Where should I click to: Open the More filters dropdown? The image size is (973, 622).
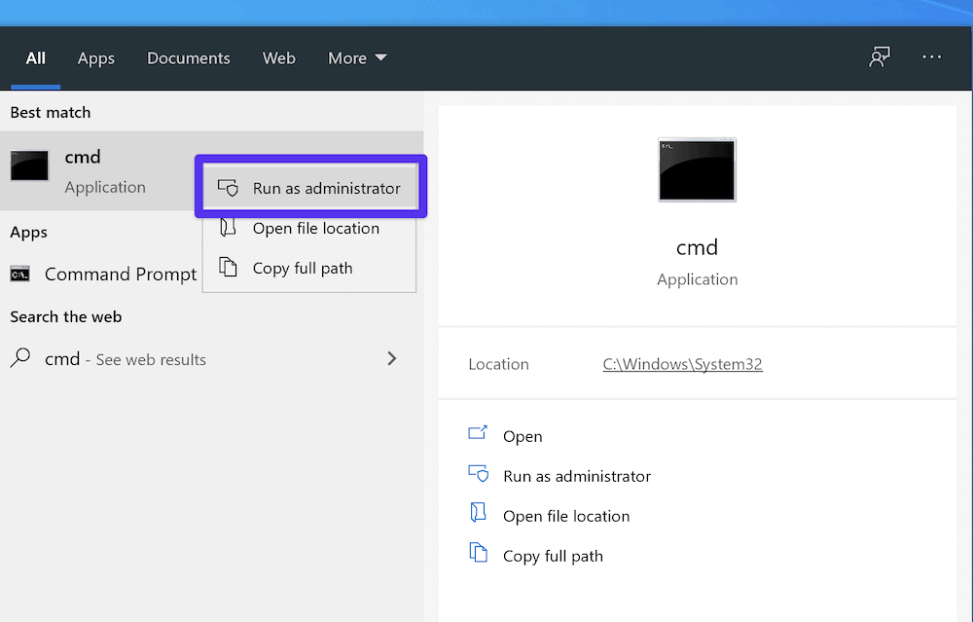coord(357,57)
